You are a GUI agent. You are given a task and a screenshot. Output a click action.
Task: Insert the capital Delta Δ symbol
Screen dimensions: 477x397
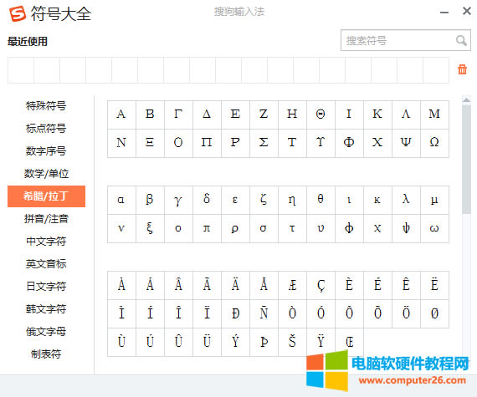point(207,115)
